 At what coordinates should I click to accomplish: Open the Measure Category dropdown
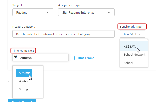pyautogui.click(x=63, y=34)
